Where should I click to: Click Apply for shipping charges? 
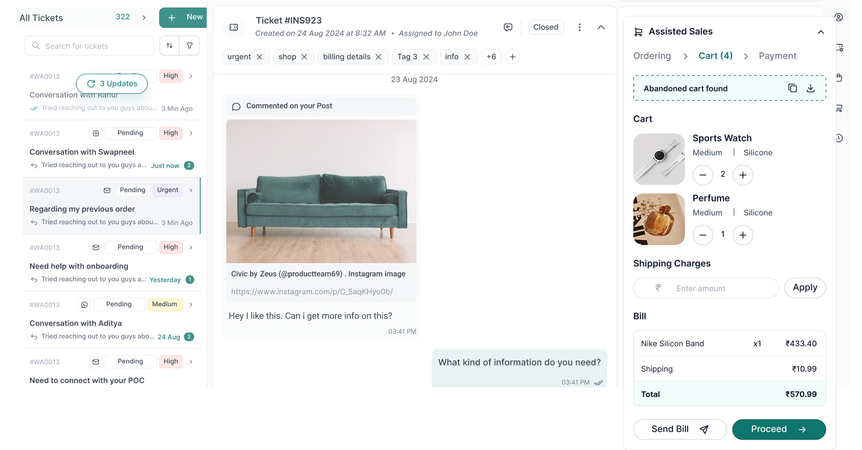pos(805,288)
